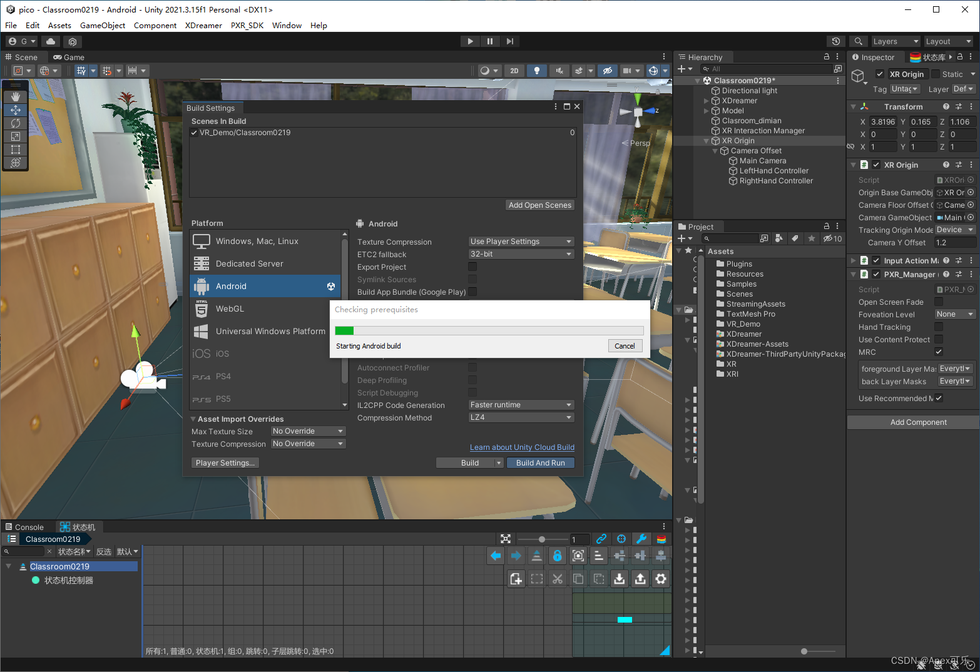Open the Foveation Level None dropdown

[955, 314]
